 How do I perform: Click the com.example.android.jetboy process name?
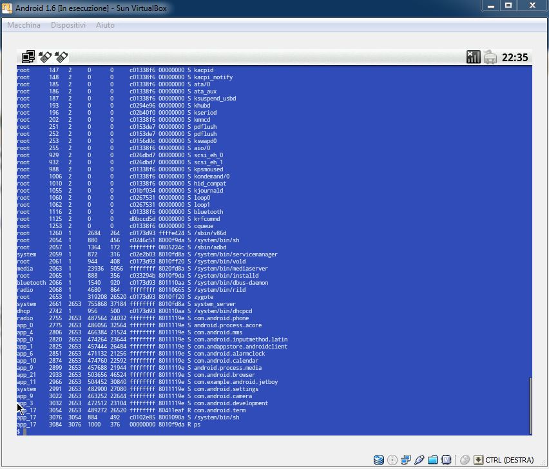tap(236, 382)
